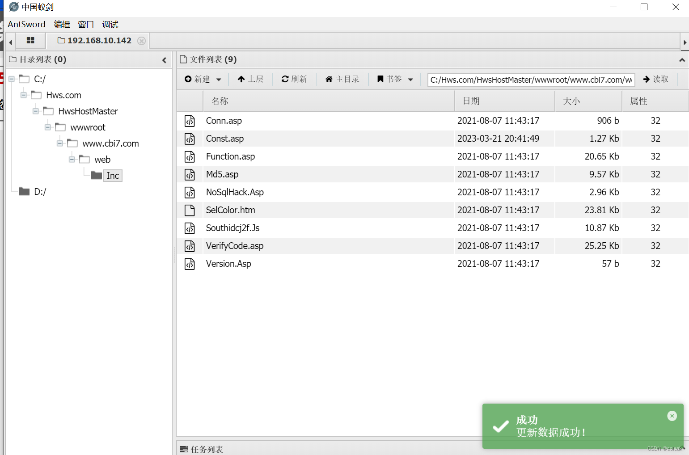The image size is (689, 455).
Task: Open the dropdown arrow next to 书签
Action: 410,79
